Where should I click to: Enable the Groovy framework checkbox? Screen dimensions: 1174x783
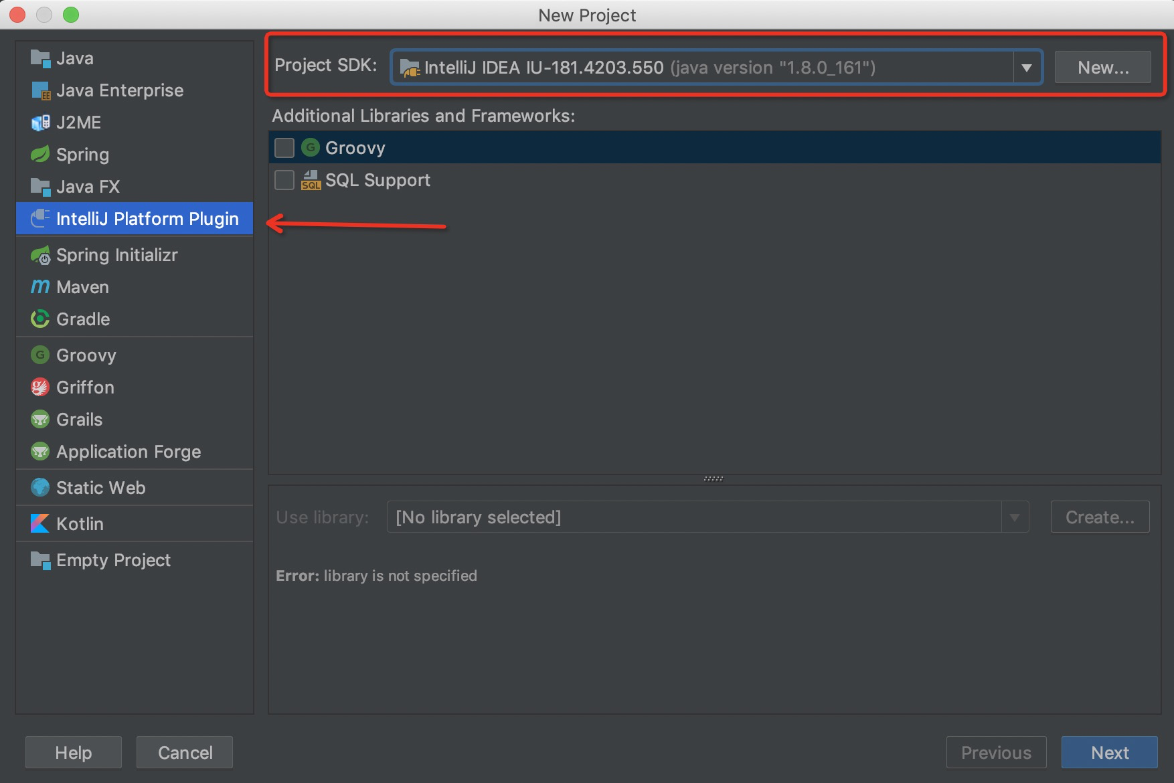(x=284, y=148)
